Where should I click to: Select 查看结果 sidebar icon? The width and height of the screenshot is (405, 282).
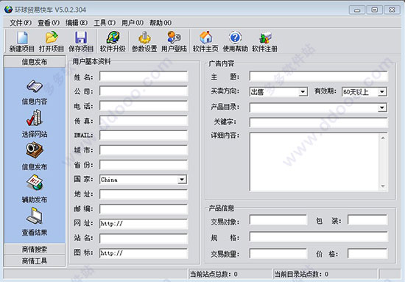(x=35, y=216)
